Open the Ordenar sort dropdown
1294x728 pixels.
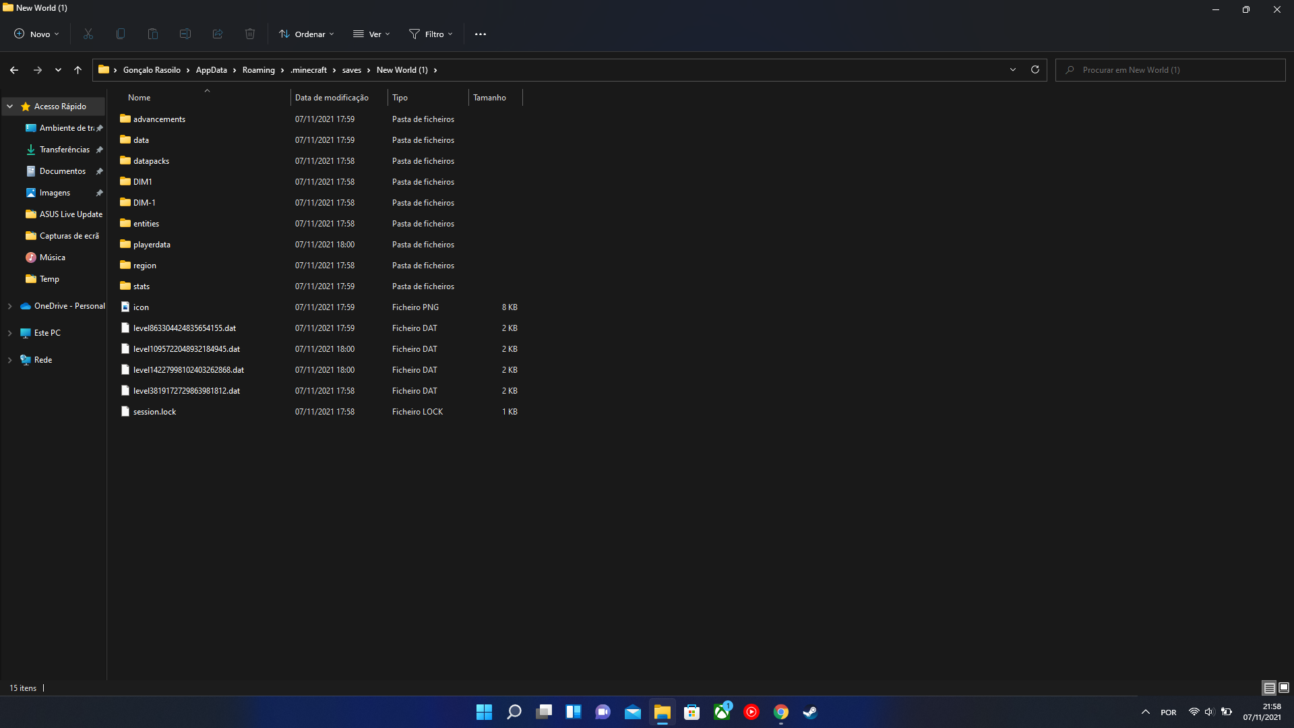pyautogui.click(x=307, y=34)
